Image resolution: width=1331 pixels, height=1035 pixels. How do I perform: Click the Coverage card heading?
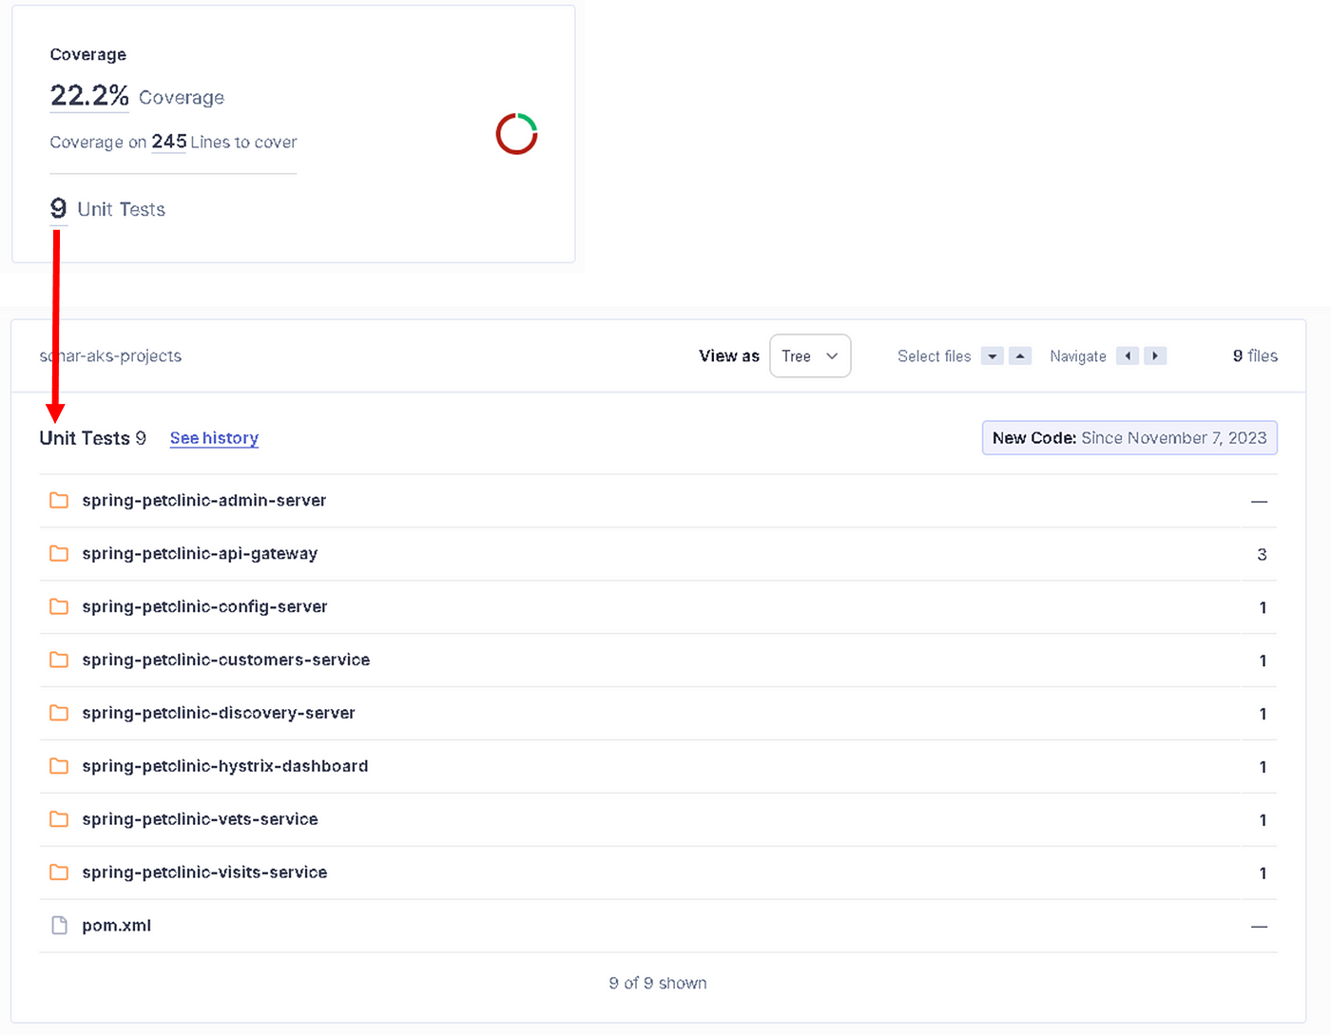88,54
